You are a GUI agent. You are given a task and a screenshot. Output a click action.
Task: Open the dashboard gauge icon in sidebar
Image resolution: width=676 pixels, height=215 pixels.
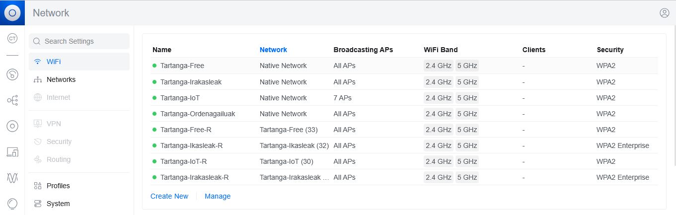[x=12, y=74]
